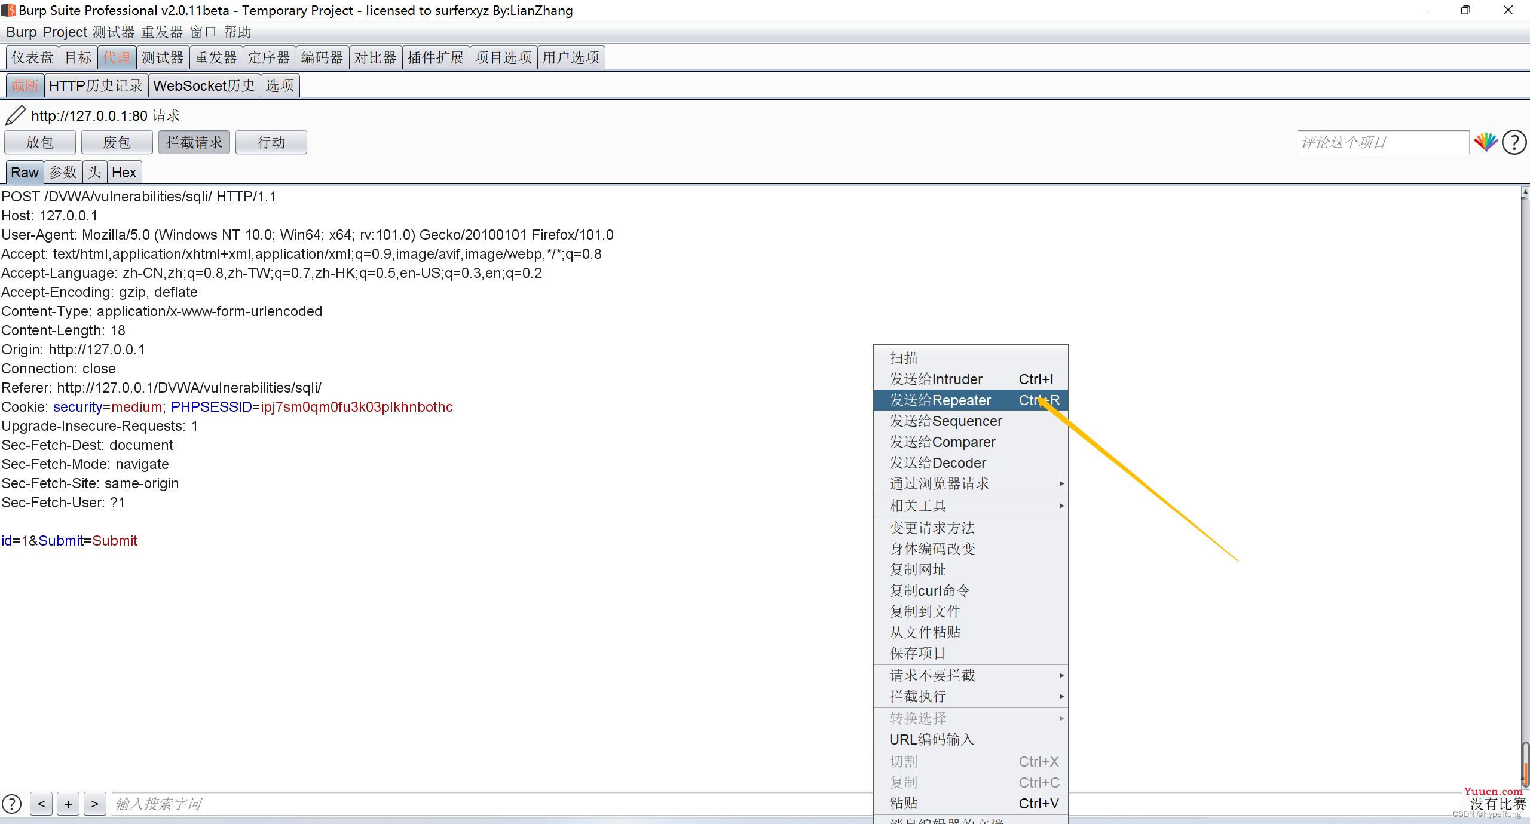This screenshot has height=824, width=1530.
Task: Expand the disabled 转换选择 submenu
Action: (x=971, y=718)
